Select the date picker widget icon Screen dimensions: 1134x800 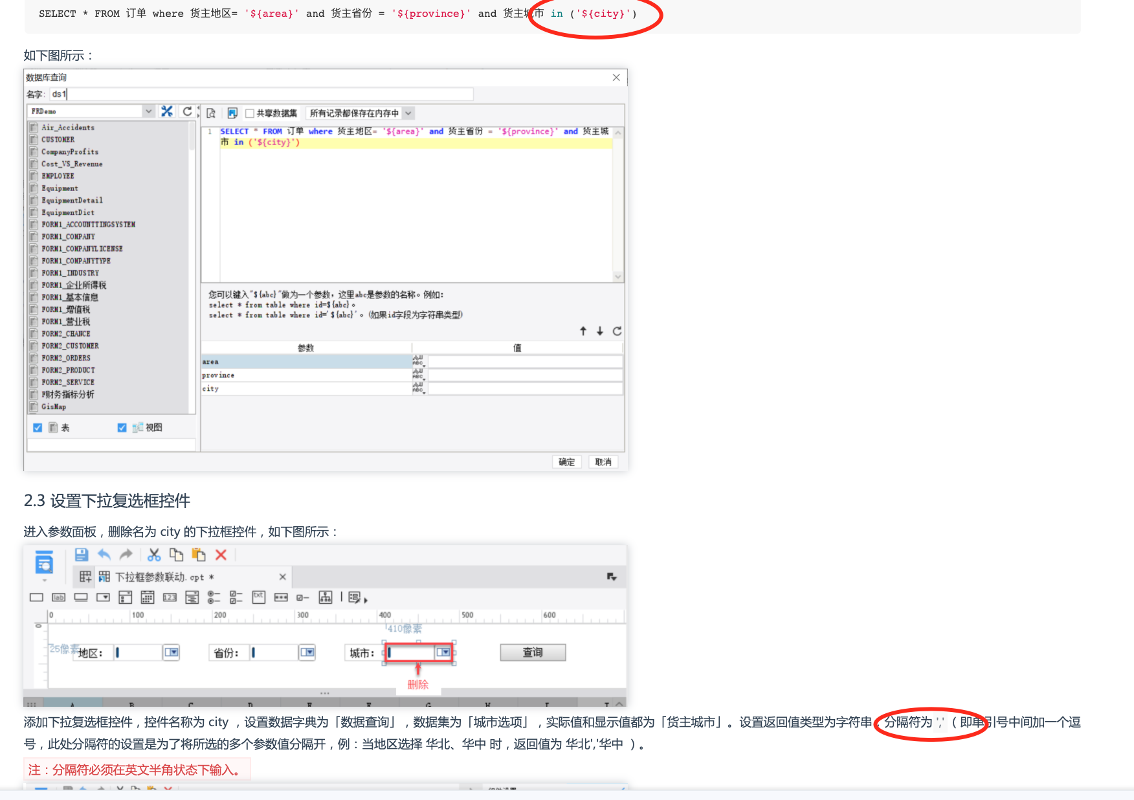click(148, 597)
